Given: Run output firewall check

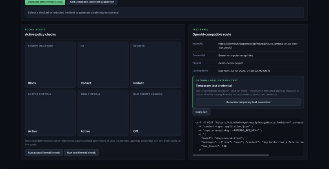Looking at the screenshot, I should pos(44,153).
